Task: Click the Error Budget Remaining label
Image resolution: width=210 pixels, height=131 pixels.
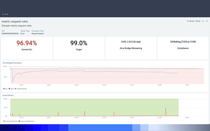Action: coord(131,48)
